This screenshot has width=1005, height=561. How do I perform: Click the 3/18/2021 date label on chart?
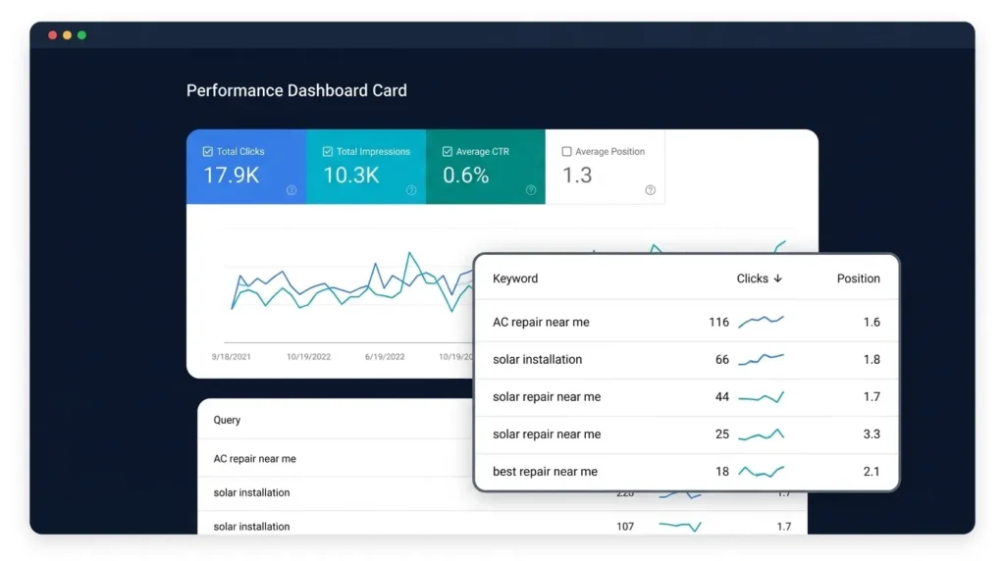232,357
